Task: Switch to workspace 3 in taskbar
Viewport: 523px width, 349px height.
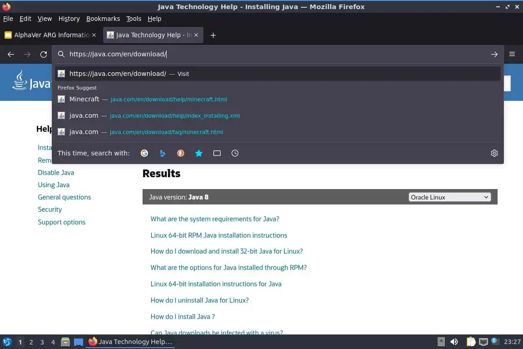Action: [42, 342]
